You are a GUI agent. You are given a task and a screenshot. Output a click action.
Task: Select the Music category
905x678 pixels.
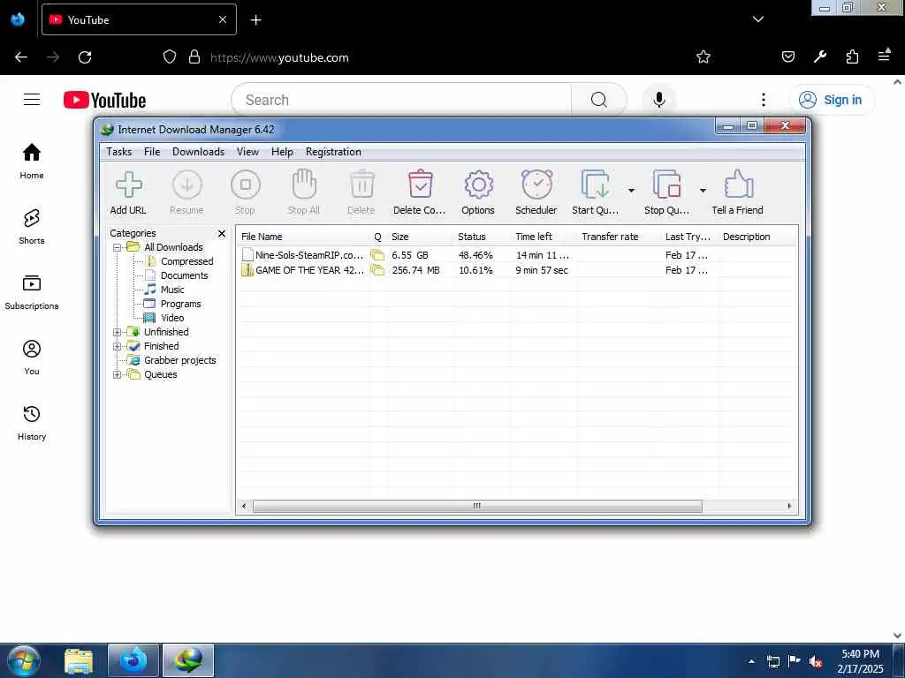(172, 290)
